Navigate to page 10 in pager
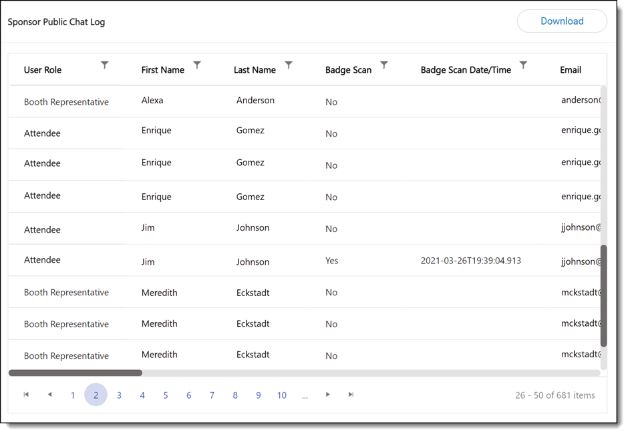The height and width of the screenshot is (434, 628). (281, 395)
